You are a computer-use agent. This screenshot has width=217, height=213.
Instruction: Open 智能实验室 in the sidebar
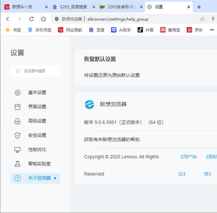pyautogui.click(x=35, y=164)
